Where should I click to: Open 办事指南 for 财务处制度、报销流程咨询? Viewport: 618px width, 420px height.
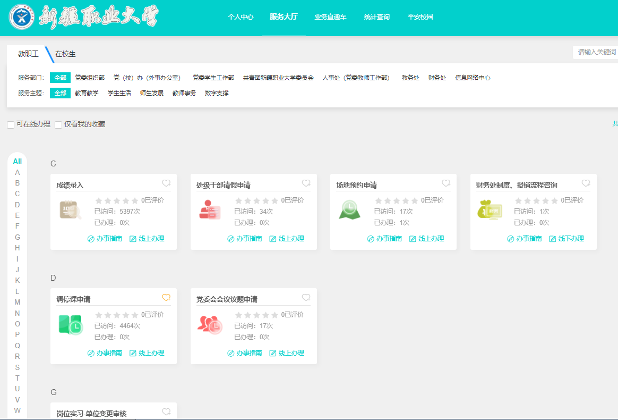click(525, 238)
